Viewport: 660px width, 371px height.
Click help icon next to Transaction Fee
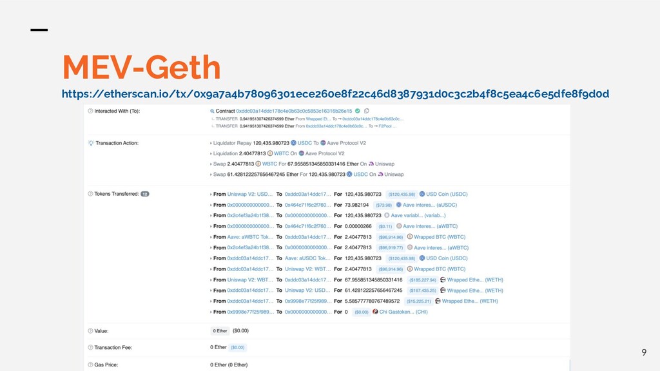pos(90,347)
